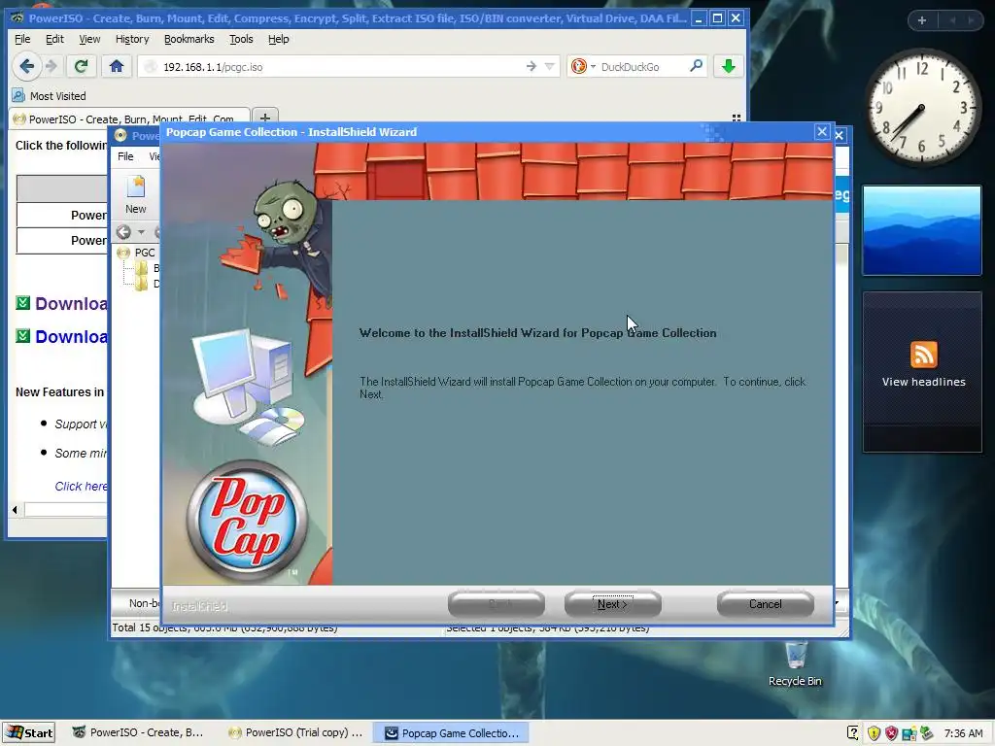Image resolution: width=995 pixels, height=746 pixels.
Task: Minimize the browser window
Action: click(699, 18)
